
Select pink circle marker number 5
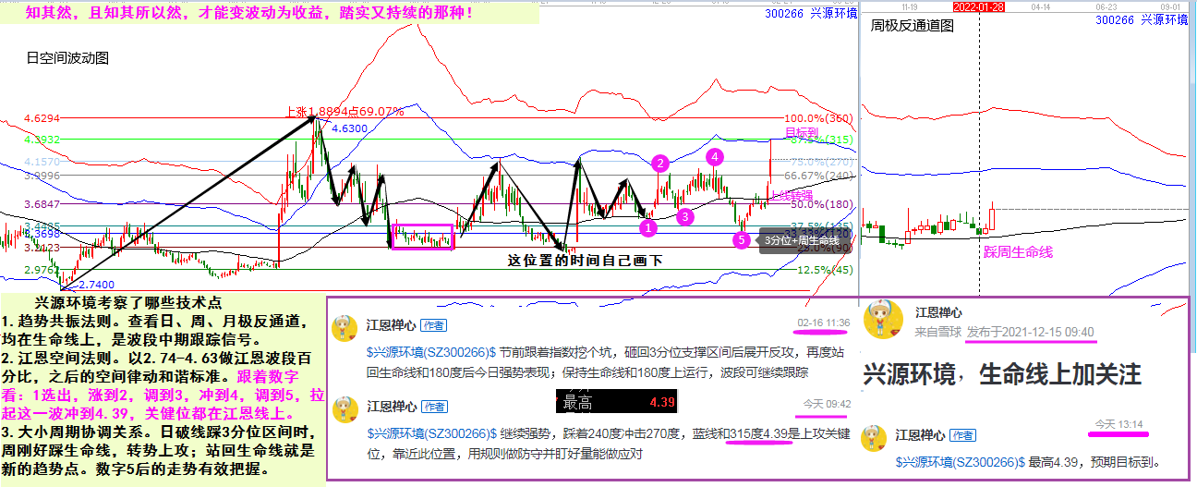pos(741,240)
